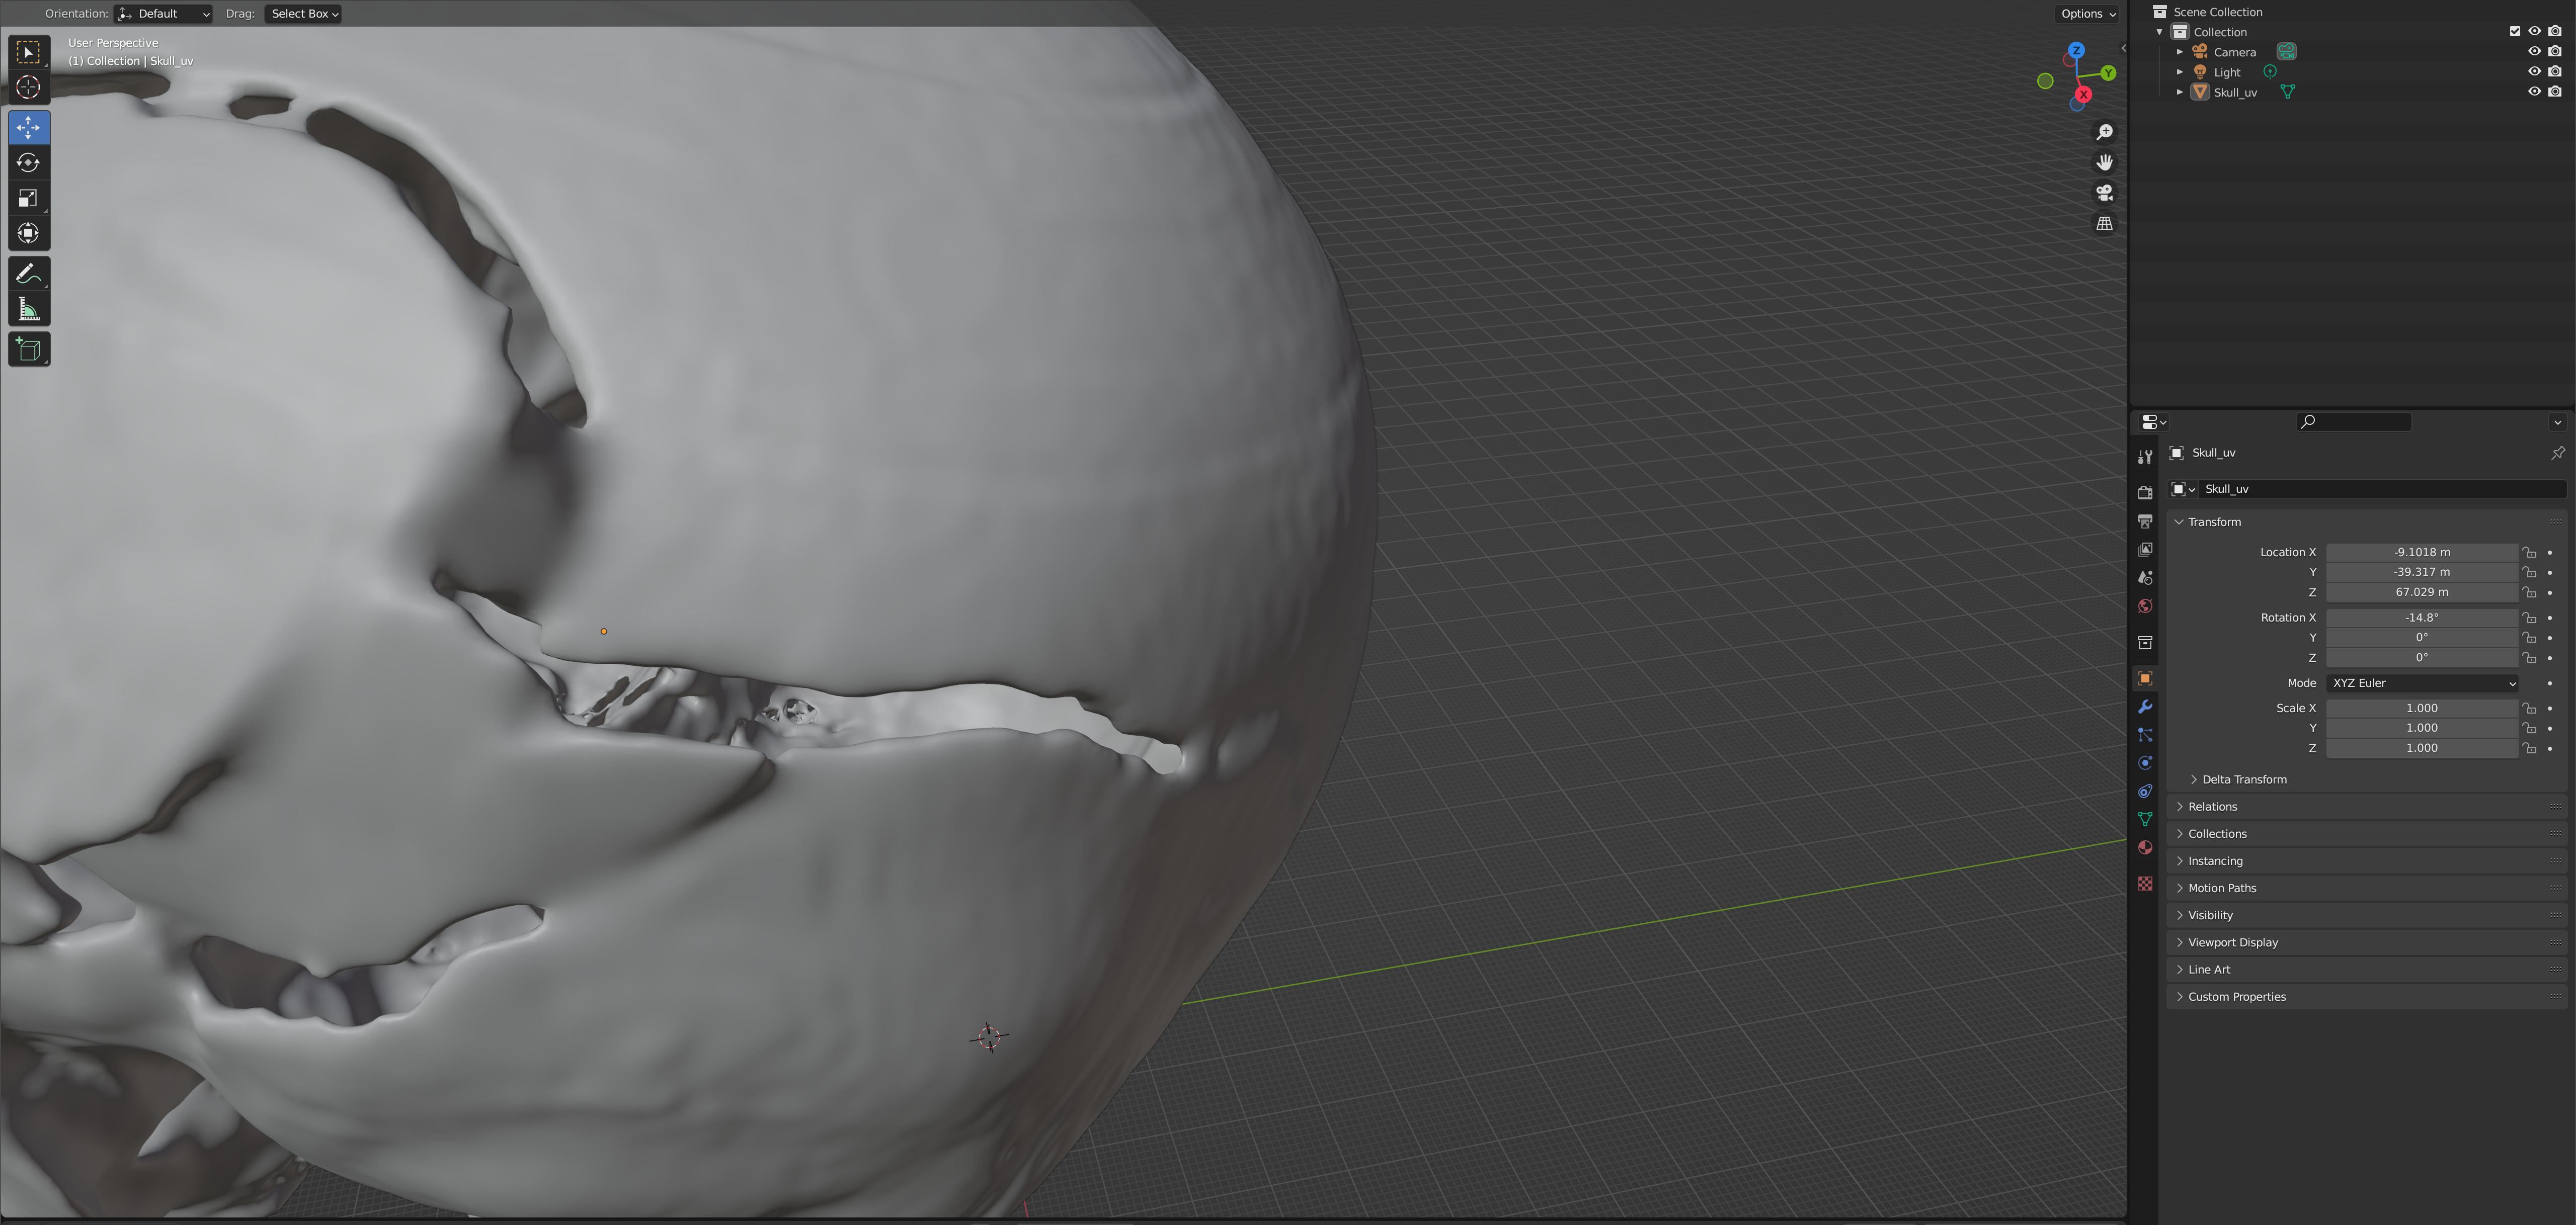The width and height of the screenshot is (2576, 1225).
Task: Open properties panel options chevron
Action: 2557,421
